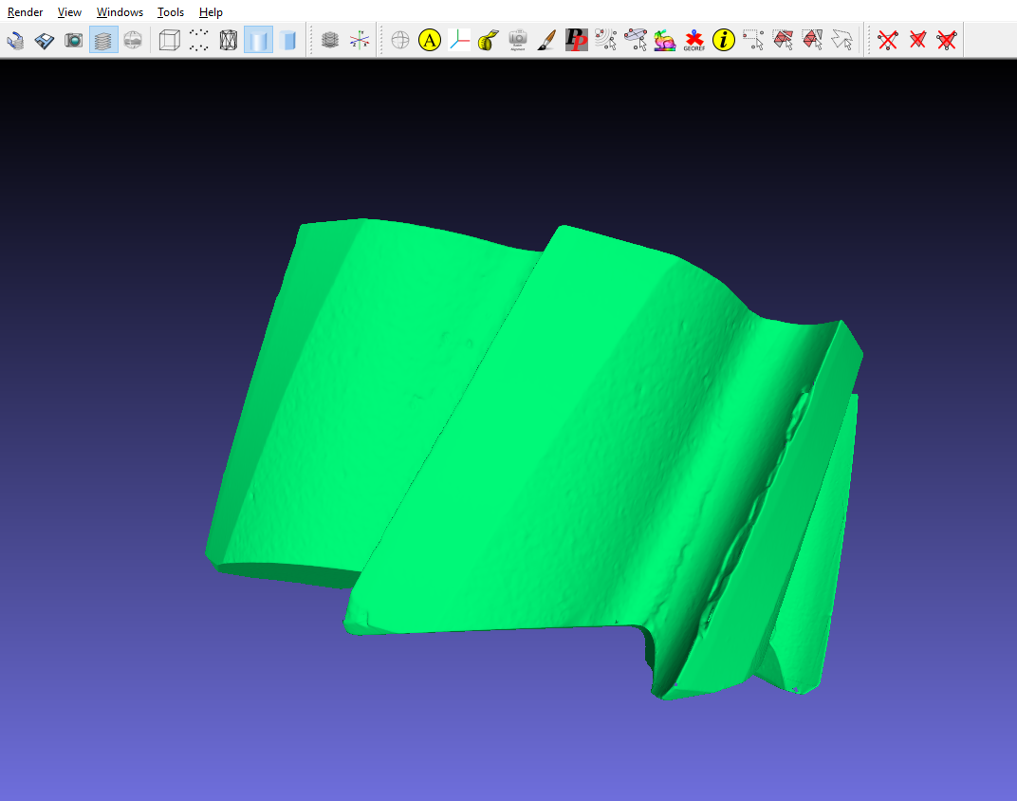Enable points rendering mode

pyautogui.click(x=198, y=40)
